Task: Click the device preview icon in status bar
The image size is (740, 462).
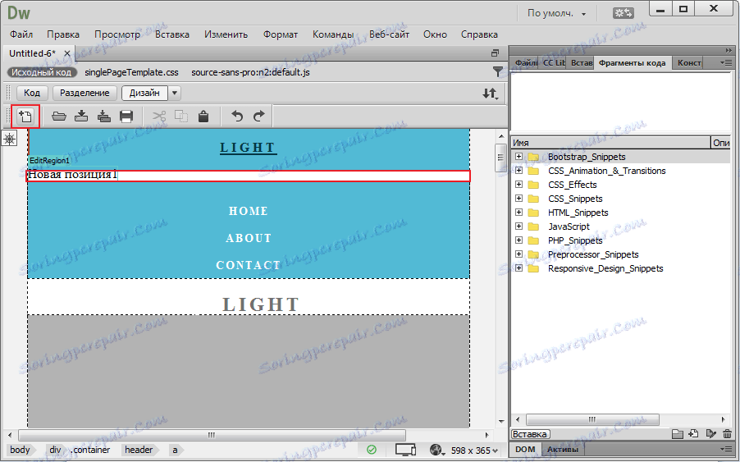Action: [x=405, y=451]
